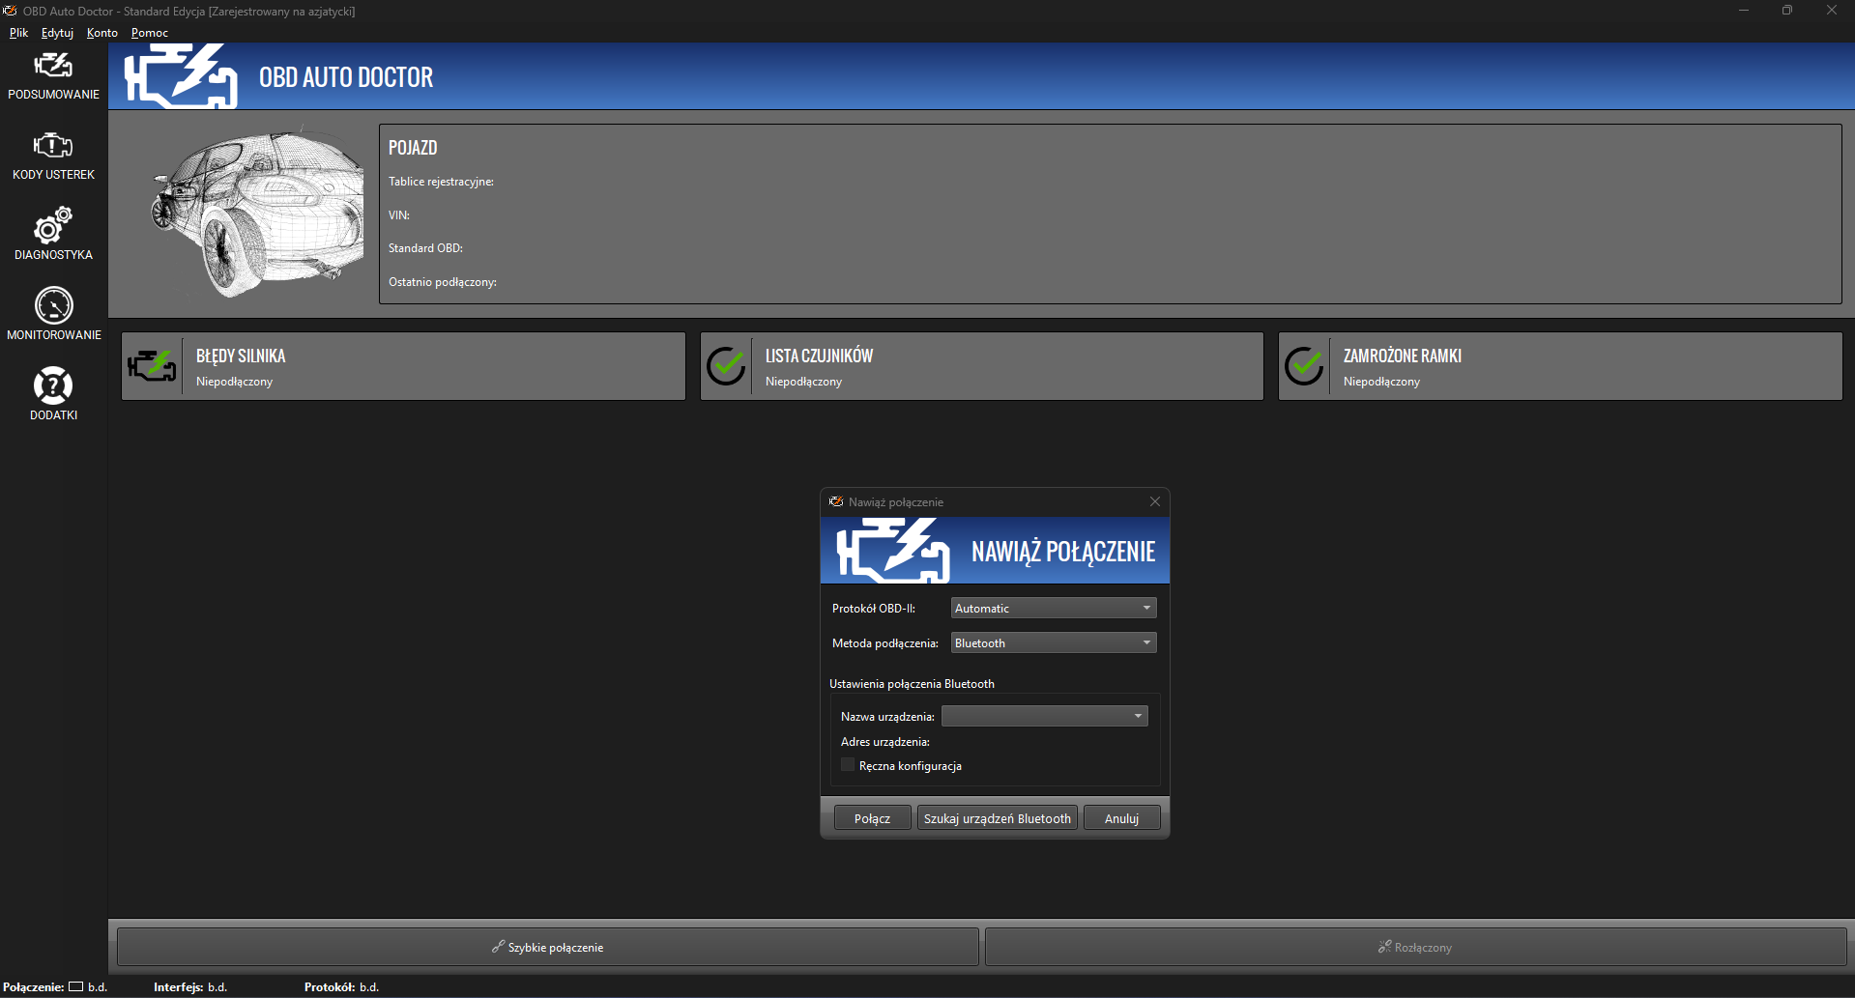Viewport: 1855px width, 998px height.
Task: Click the Standard OBD label
Action: pyautogui.click(x=425, y=248)
